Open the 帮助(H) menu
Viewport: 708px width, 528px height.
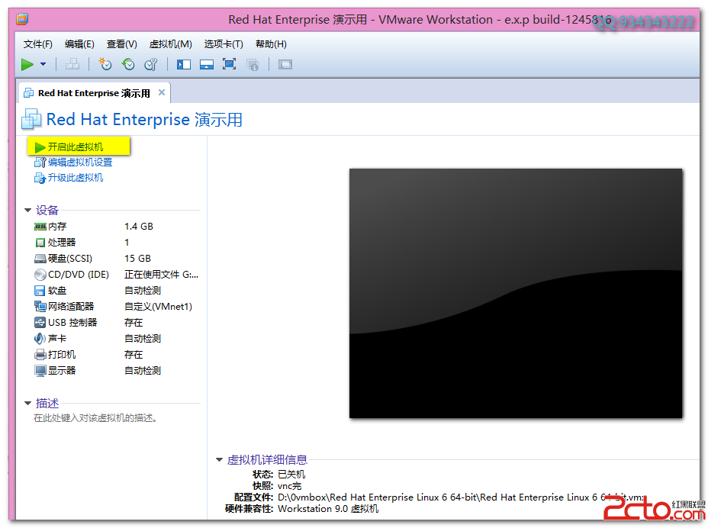[x=271, y=44]
